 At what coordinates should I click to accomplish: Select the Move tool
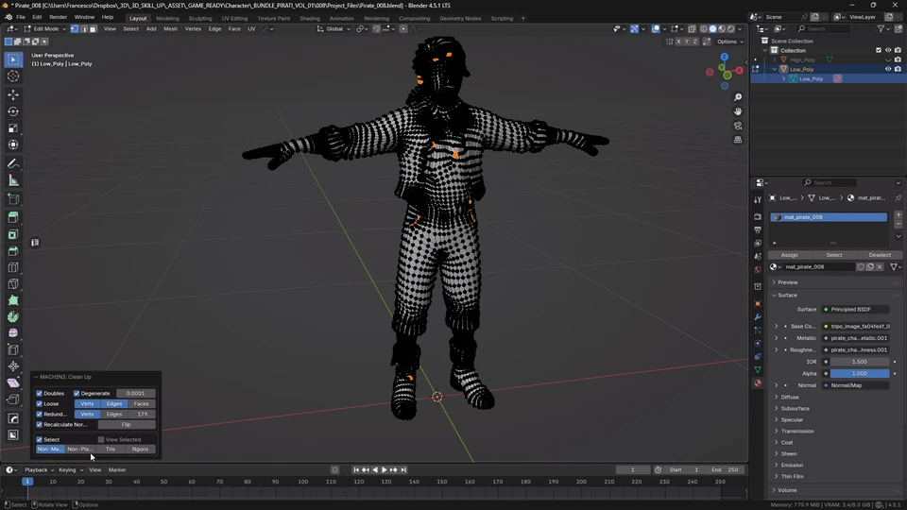pos(13,94)
